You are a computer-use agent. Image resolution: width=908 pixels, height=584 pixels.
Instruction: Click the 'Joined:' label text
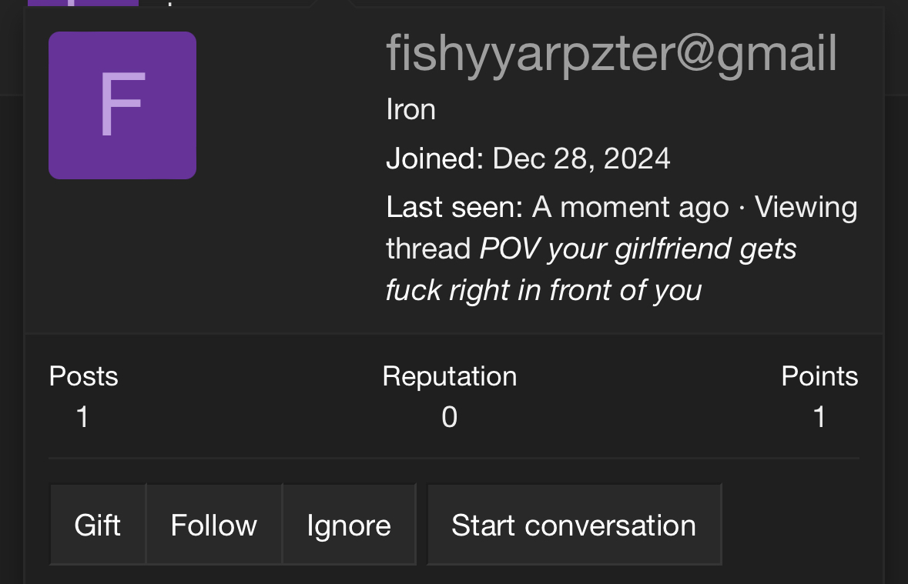[435, 159]
